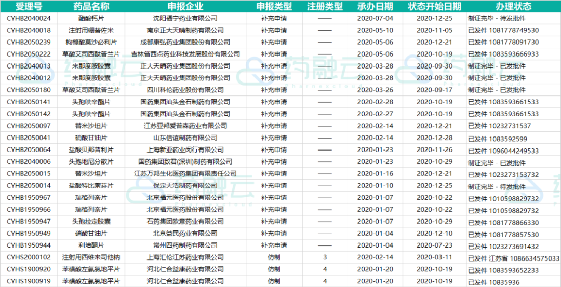This screenshot has height=287, width=561.
Task: Click company 保定天浩制药有限公司
Action: pyautogui.click(x=185, y=186)
